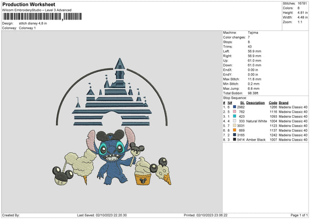Click the "Natural White" description

[257, 121]
